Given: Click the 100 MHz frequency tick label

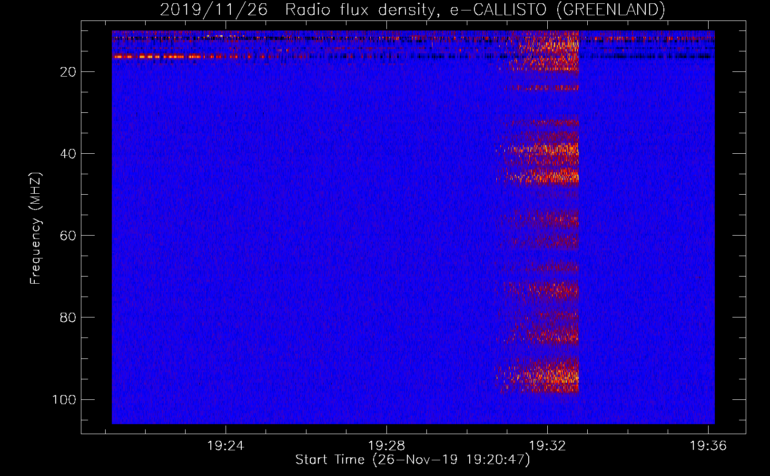Looking at the screenshot, I should point(64,399).
